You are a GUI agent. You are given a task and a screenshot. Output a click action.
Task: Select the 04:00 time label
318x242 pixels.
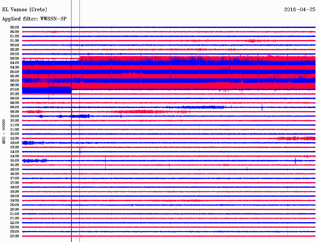[x=14, y=63]
